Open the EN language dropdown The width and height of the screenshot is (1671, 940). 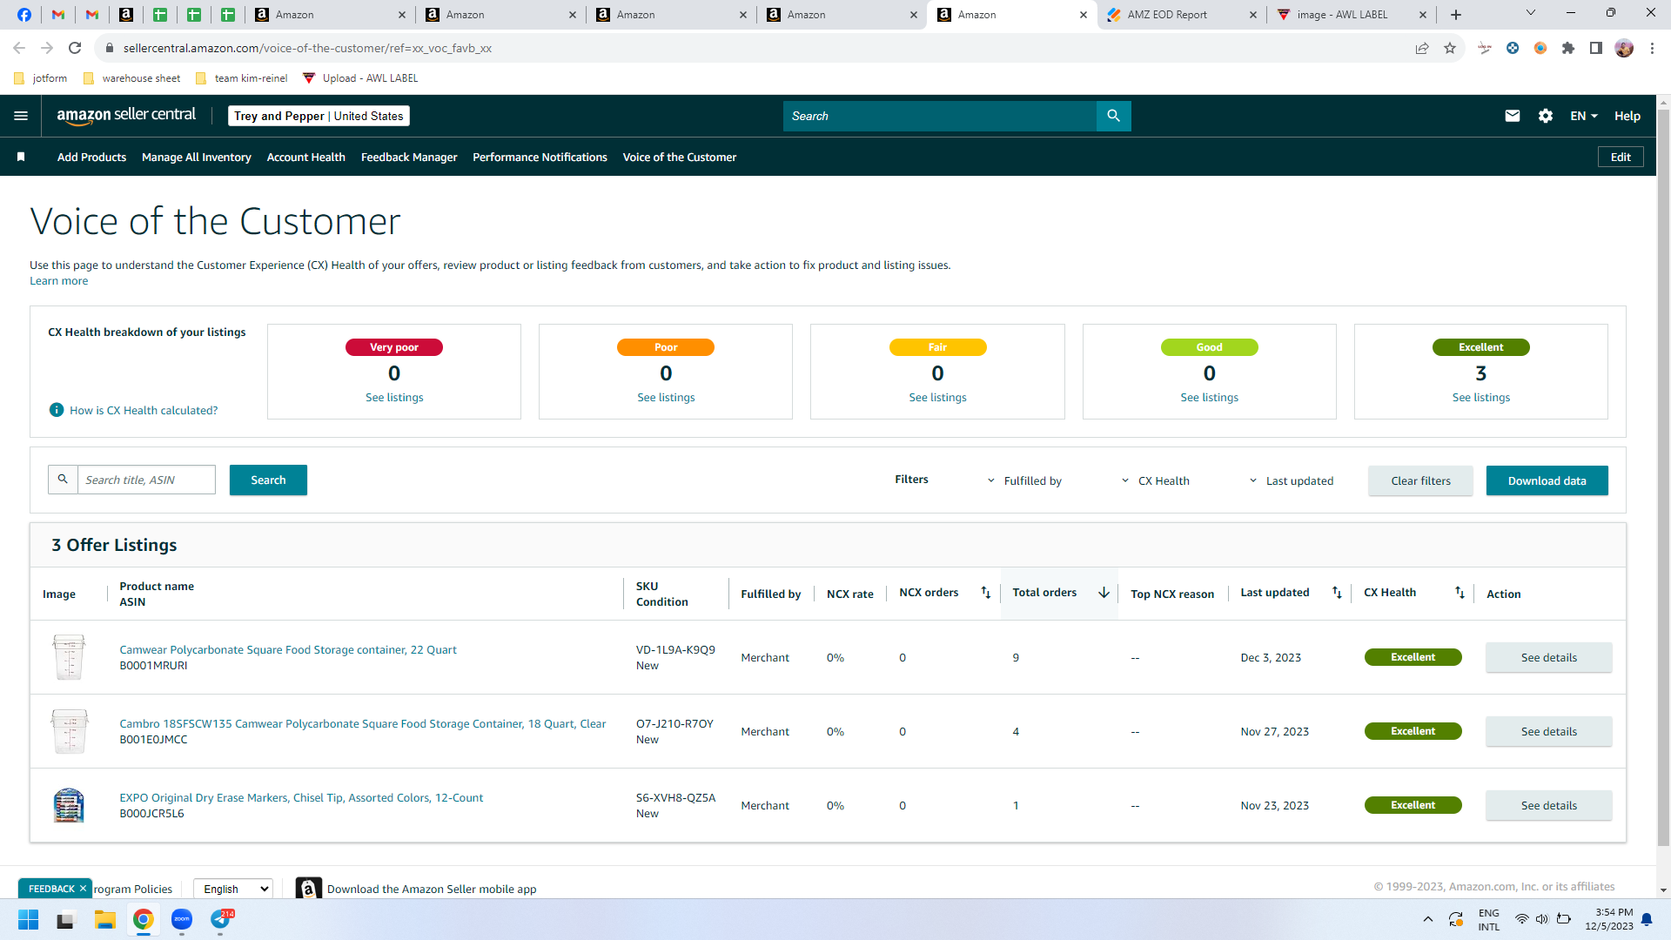tap(1584, 116)
